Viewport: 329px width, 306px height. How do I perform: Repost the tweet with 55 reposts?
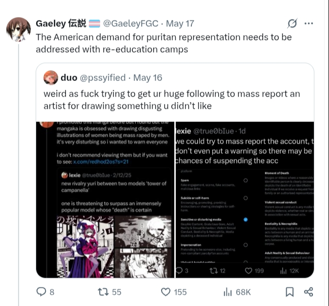coord(103,292)
